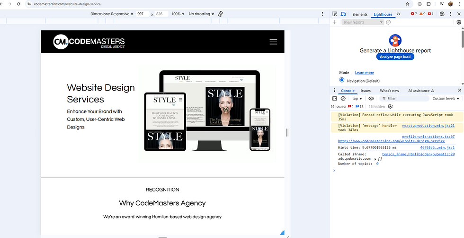Switch to the Issues drawer tab
This screenshot has width=464, height=238.
coord(366,91)
